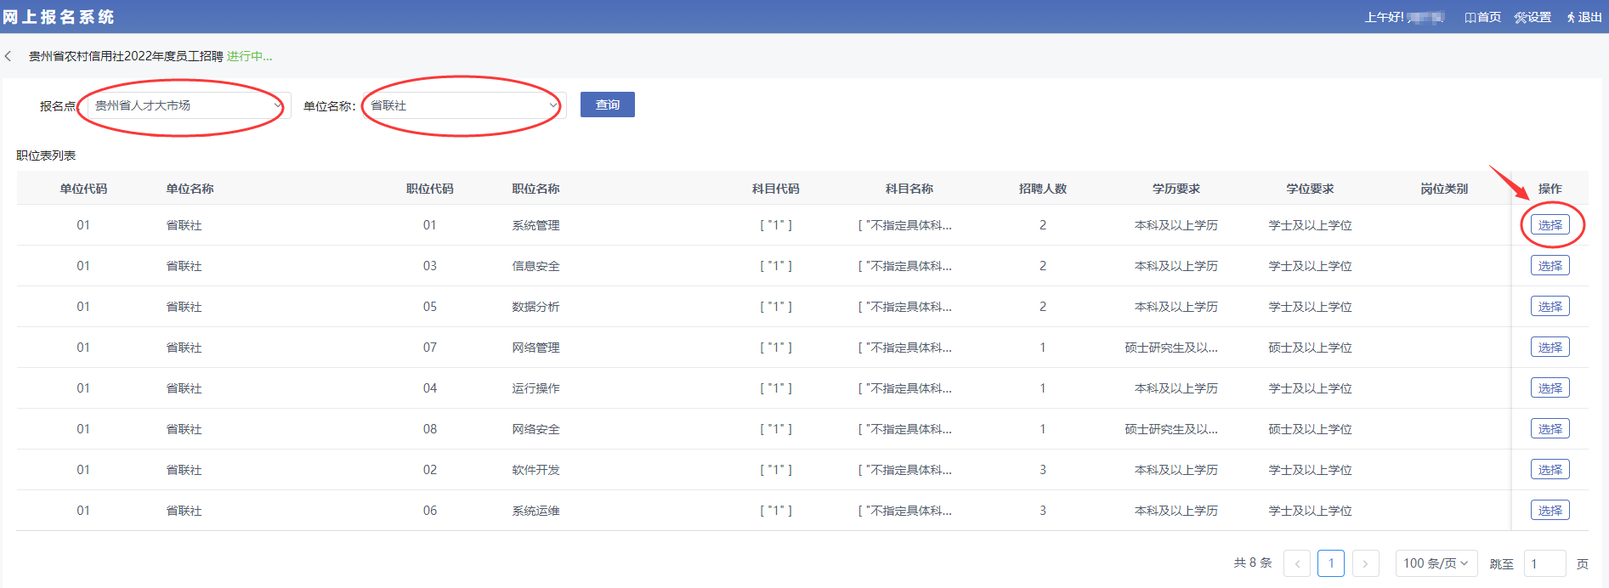Select the 信息安全 position
1609x588 pixels.
[x=1550, y=266]
